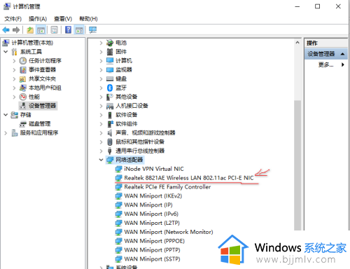Viewport: 350px width, 269px height.
Task: Select WAN Miniport (PPTP)
Action: tap(152, 250)
